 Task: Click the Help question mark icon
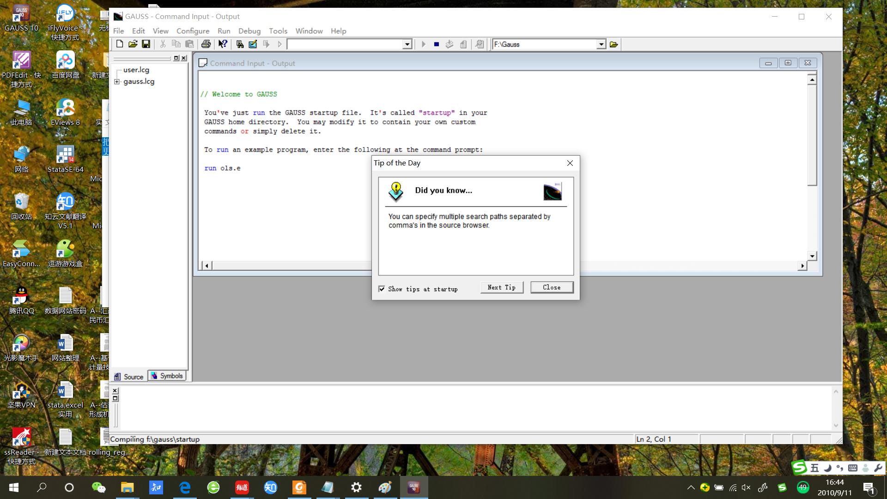222,44
